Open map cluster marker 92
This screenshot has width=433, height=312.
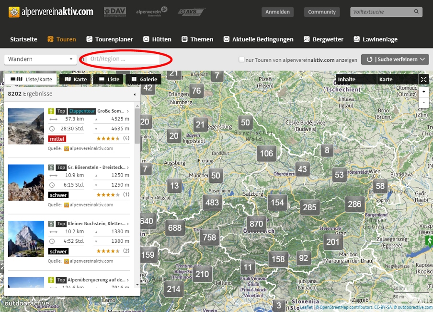(x=303, y=258)
